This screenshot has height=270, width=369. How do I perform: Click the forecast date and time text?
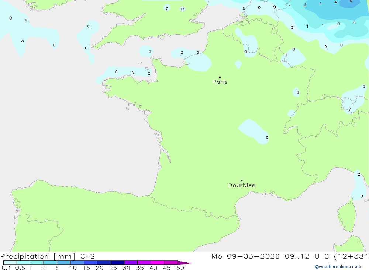point(290,256)
